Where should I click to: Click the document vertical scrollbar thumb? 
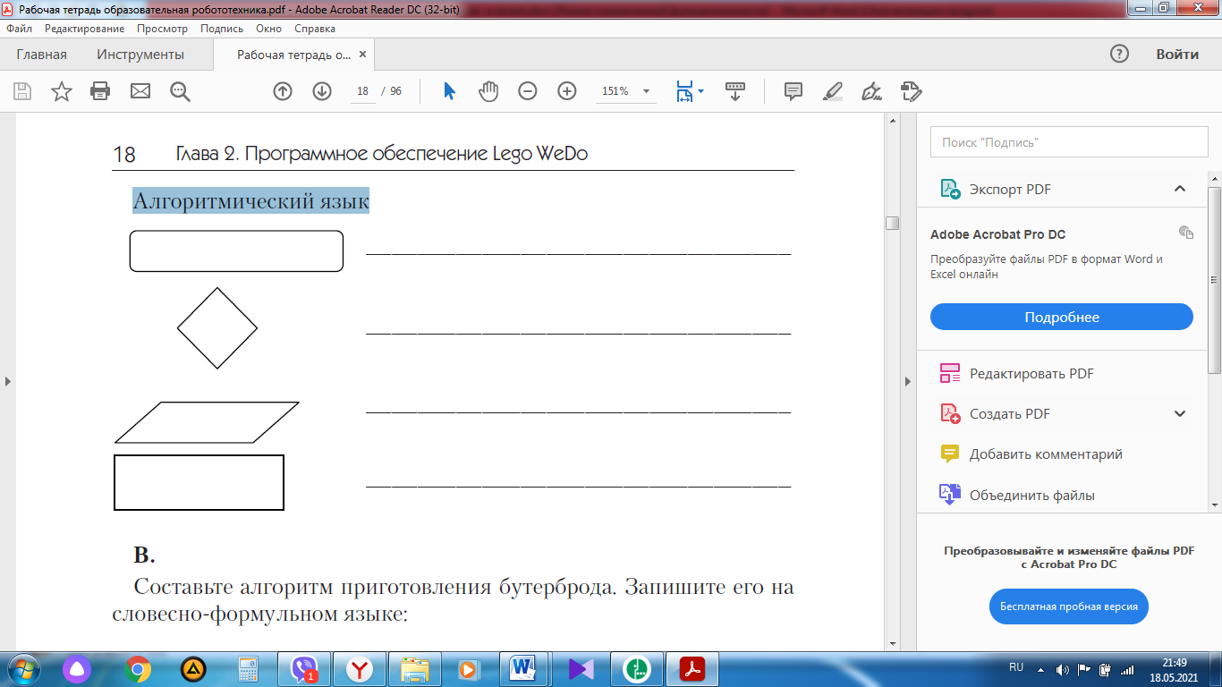coord(892,223)
